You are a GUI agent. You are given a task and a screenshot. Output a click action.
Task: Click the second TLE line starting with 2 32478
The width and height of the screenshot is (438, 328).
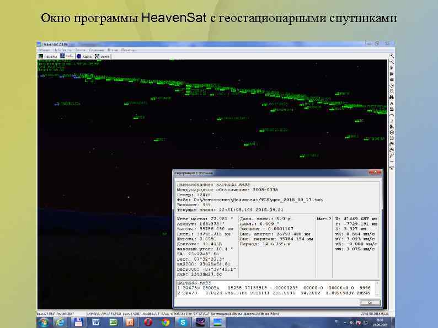pos(274,293)
